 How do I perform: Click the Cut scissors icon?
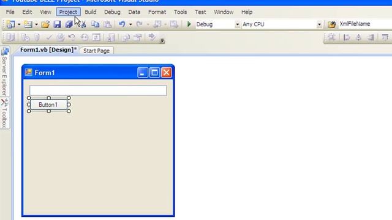[83, 24]
